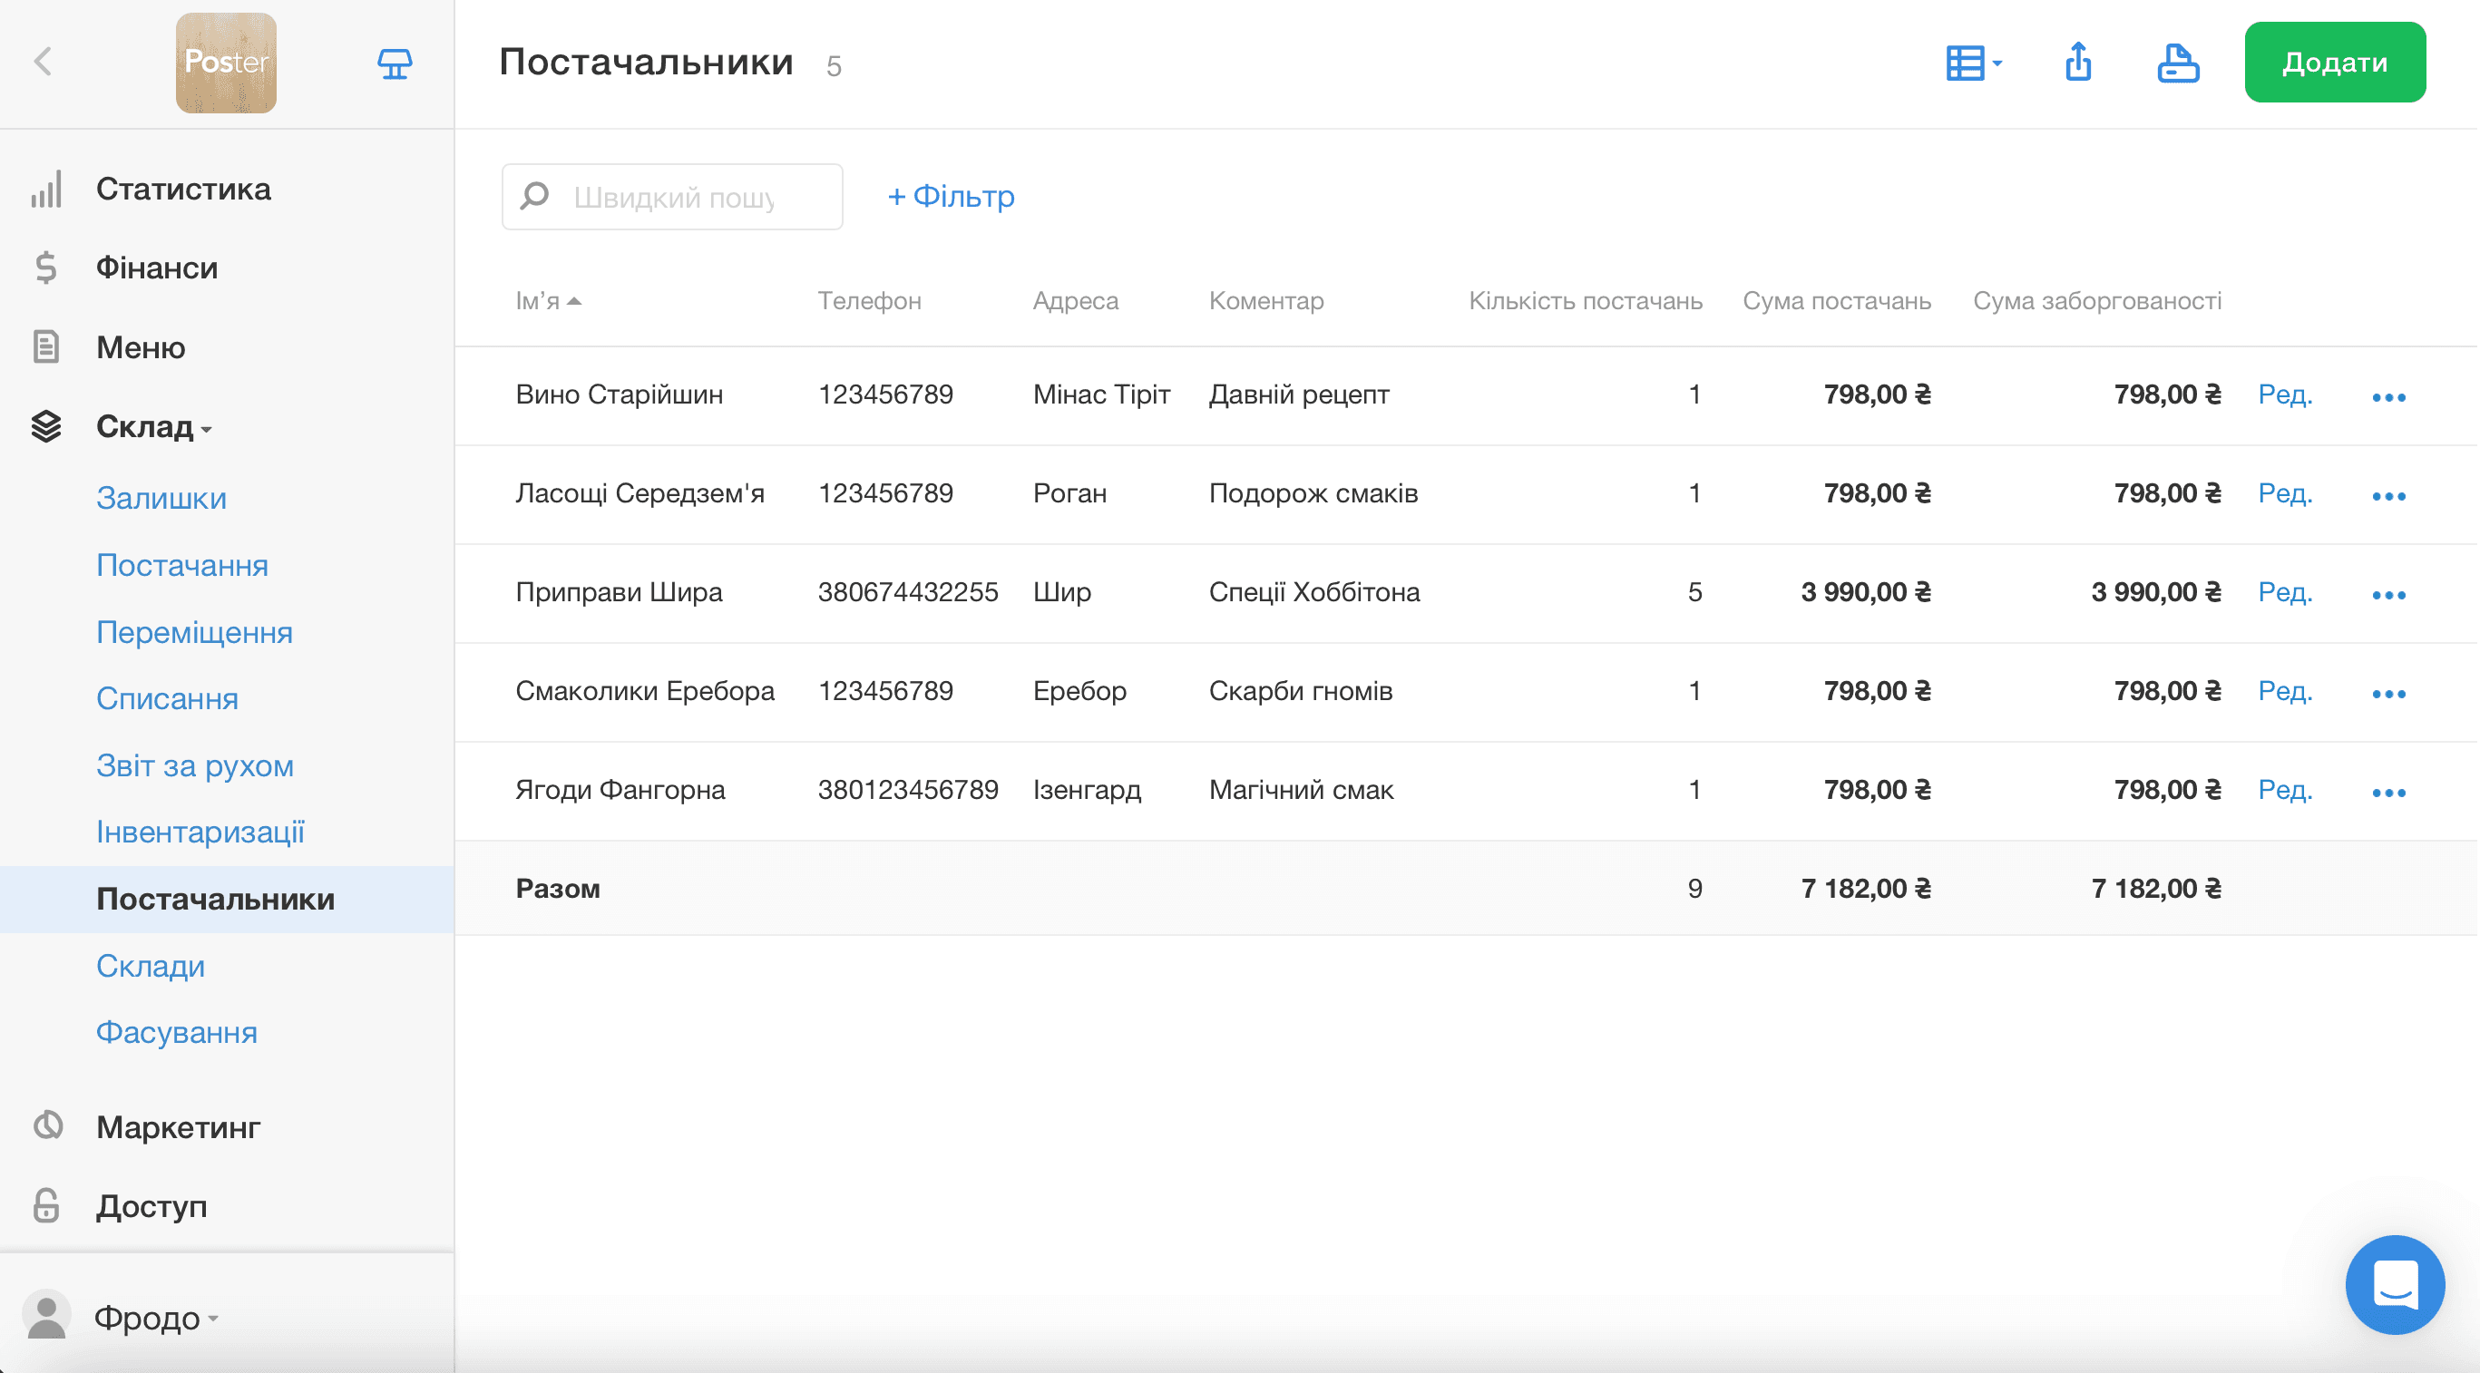
Task: Open more options for Вино Старійшин
Action: (2388, 397)
